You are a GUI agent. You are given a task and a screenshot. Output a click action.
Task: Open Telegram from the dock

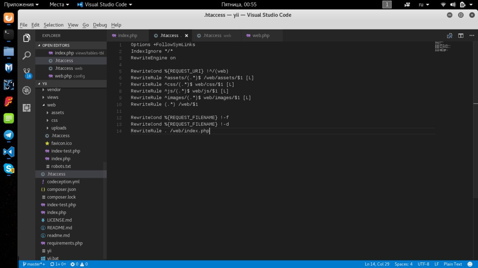point(9,135)
